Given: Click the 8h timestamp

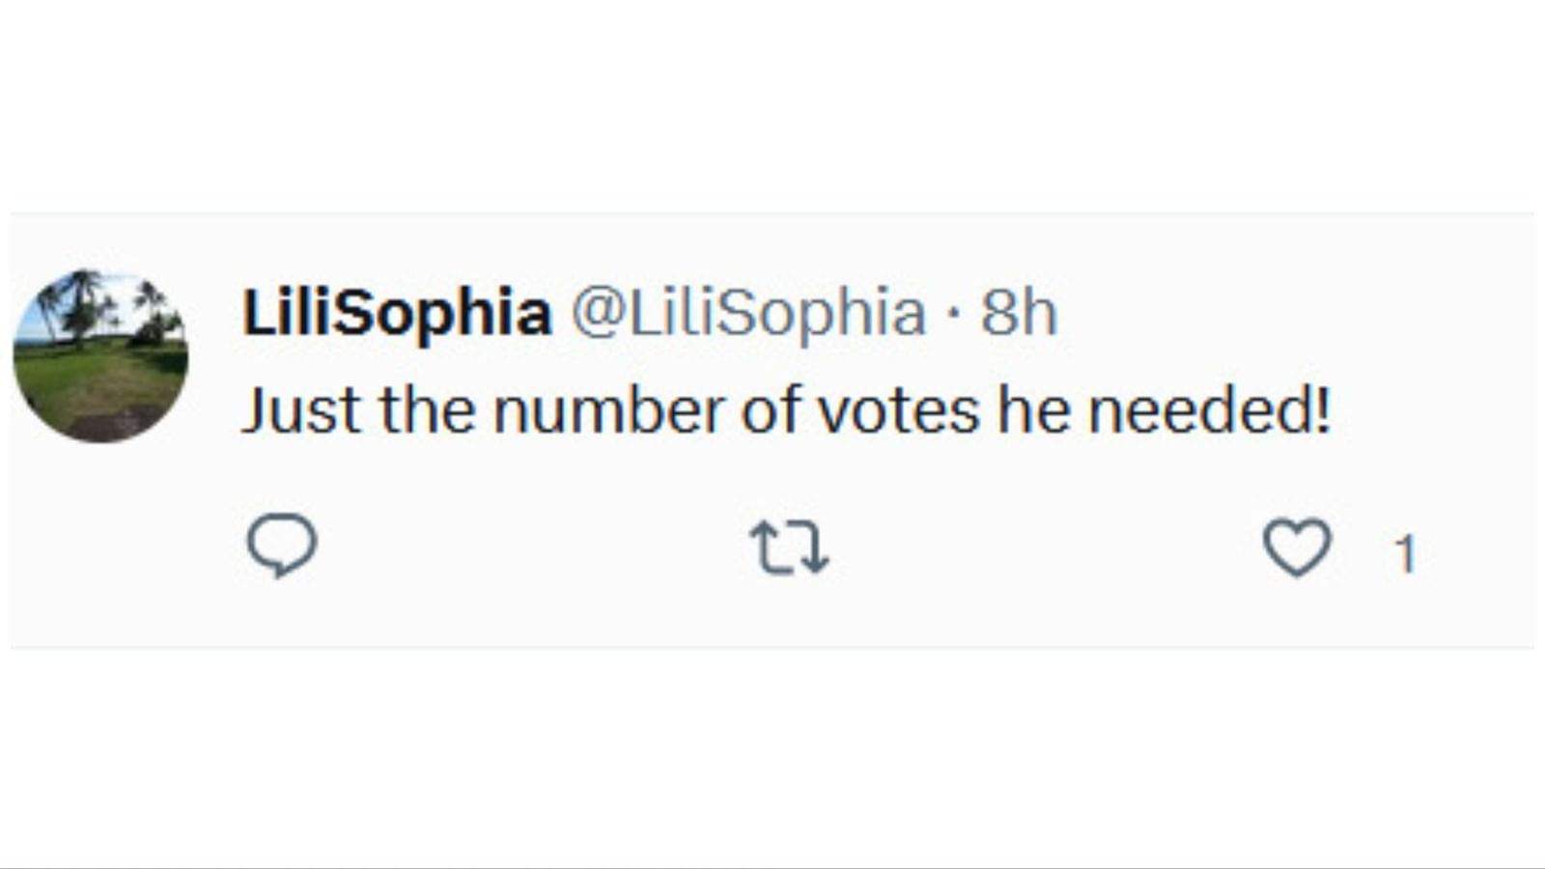Looking at the screenshot, I should [1019, 313].
